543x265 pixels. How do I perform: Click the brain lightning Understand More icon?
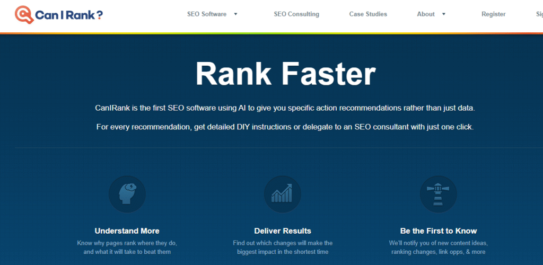coord(127,194)
